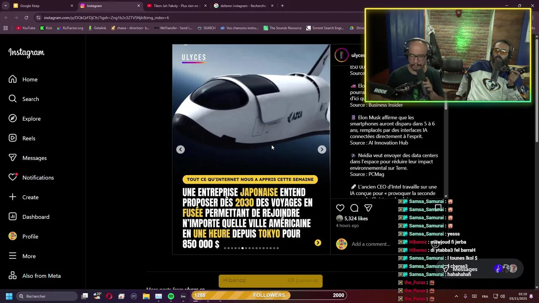Image resolution: width=539 pixels, height=303 pixels.
Task: Open the SEARCH bookmark
Action: [x=206, y=28]
